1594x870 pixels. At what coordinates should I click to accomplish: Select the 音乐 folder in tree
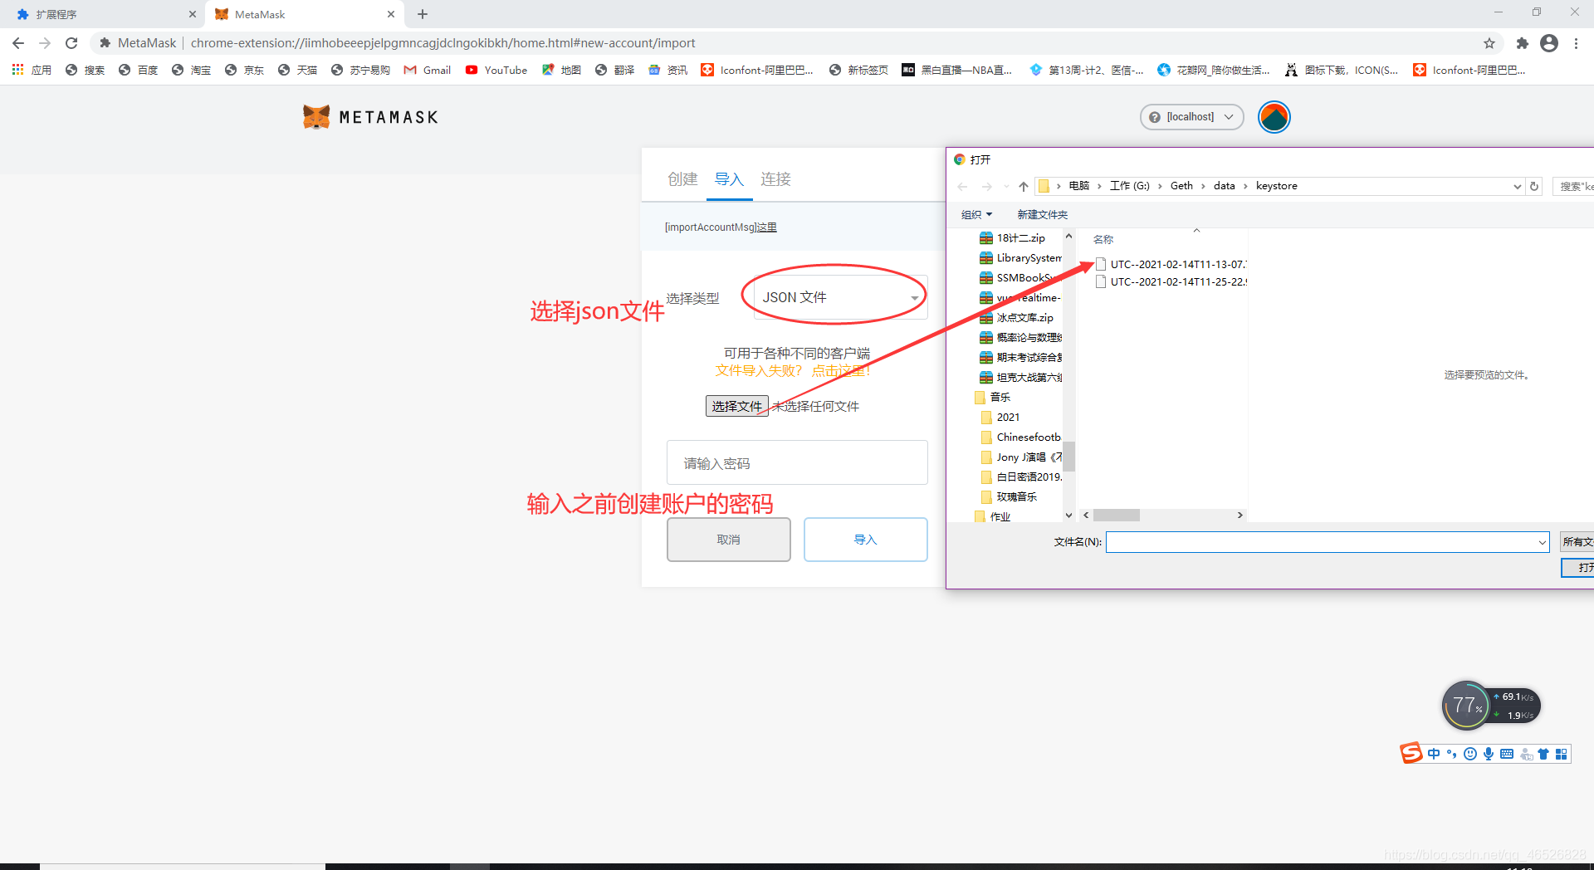coord(992,398)
